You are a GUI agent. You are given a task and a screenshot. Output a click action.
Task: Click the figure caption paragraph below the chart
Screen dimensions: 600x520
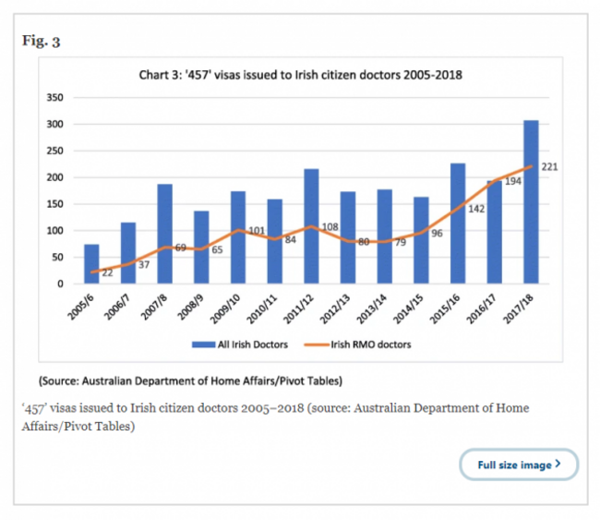pos(275,417)
